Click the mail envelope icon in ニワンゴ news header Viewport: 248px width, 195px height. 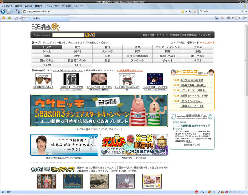179,71
